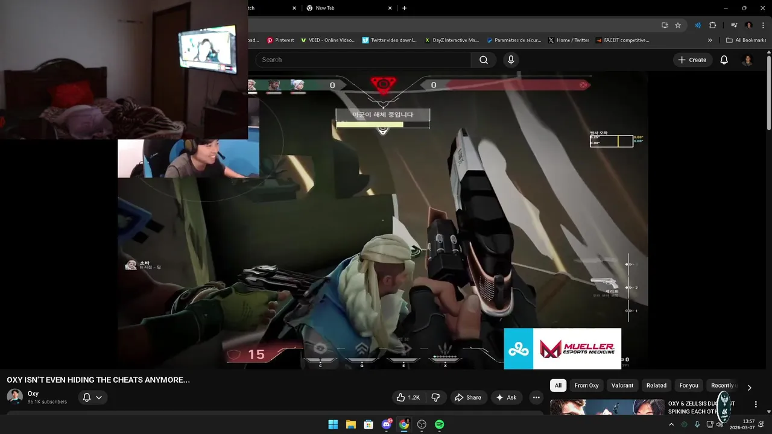Click the install/cast icon in the address bar

pos(665,25)
